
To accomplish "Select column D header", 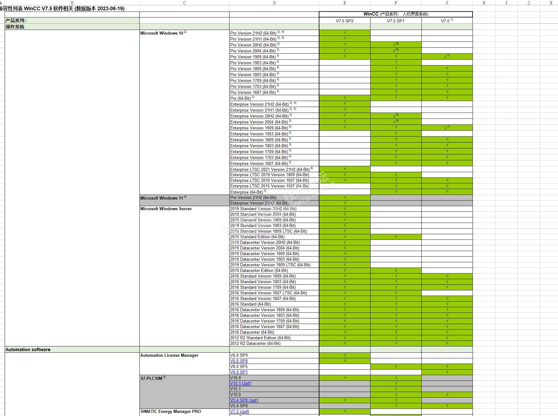I will pos(274,3).
